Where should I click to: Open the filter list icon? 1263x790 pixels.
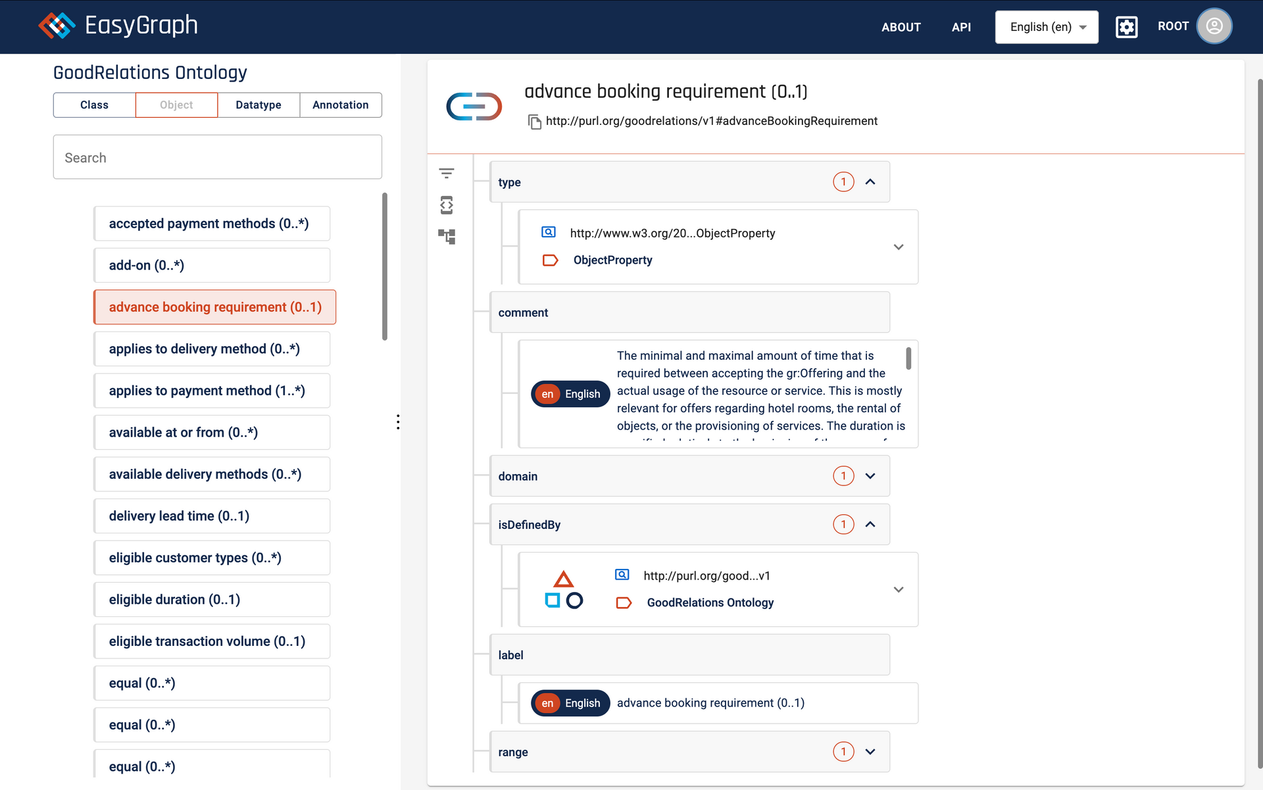(x=447, y=174)
